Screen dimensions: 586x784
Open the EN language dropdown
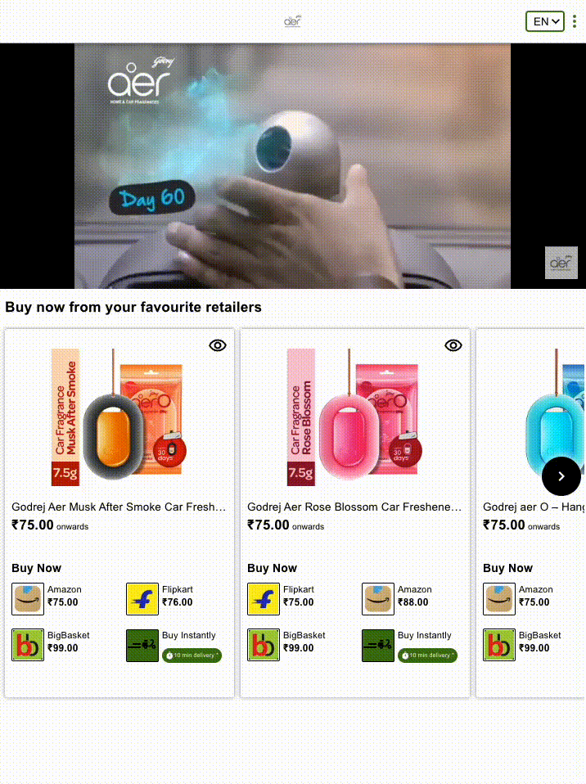[545, 21]
